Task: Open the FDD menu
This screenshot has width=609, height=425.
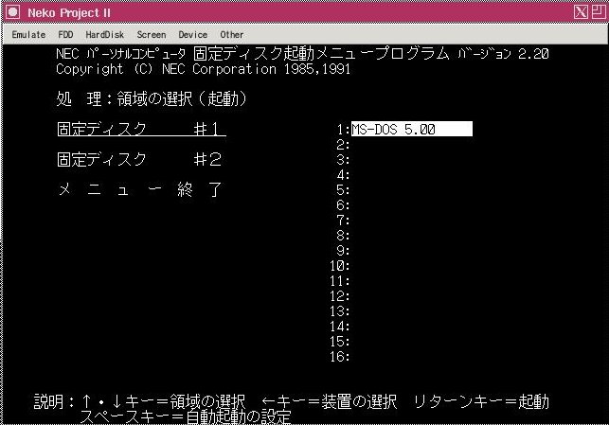Action: tap(65, 35)
